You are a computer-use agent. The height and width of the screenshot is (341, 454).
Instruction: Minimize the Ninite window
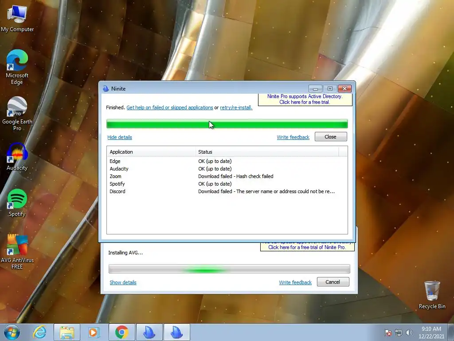coord(315,88)
